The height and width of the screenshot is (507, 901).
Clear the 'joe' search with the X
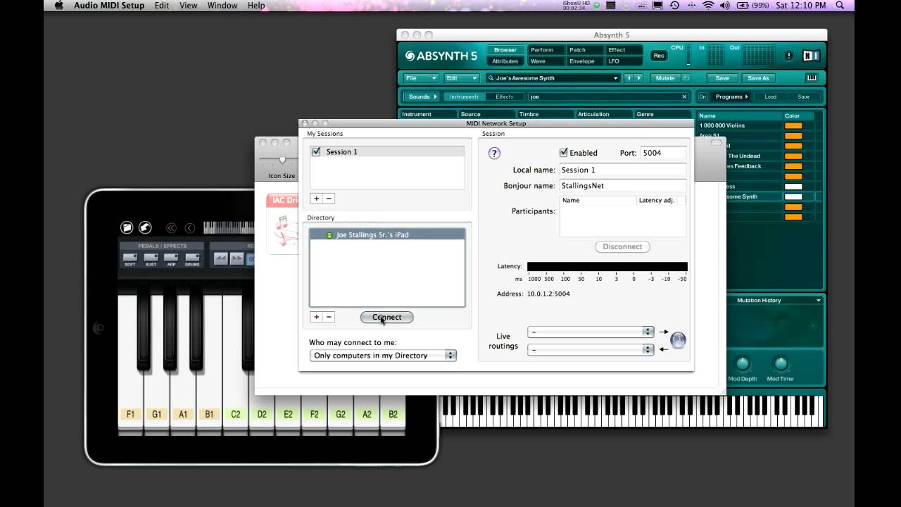[x=684, y=96]
